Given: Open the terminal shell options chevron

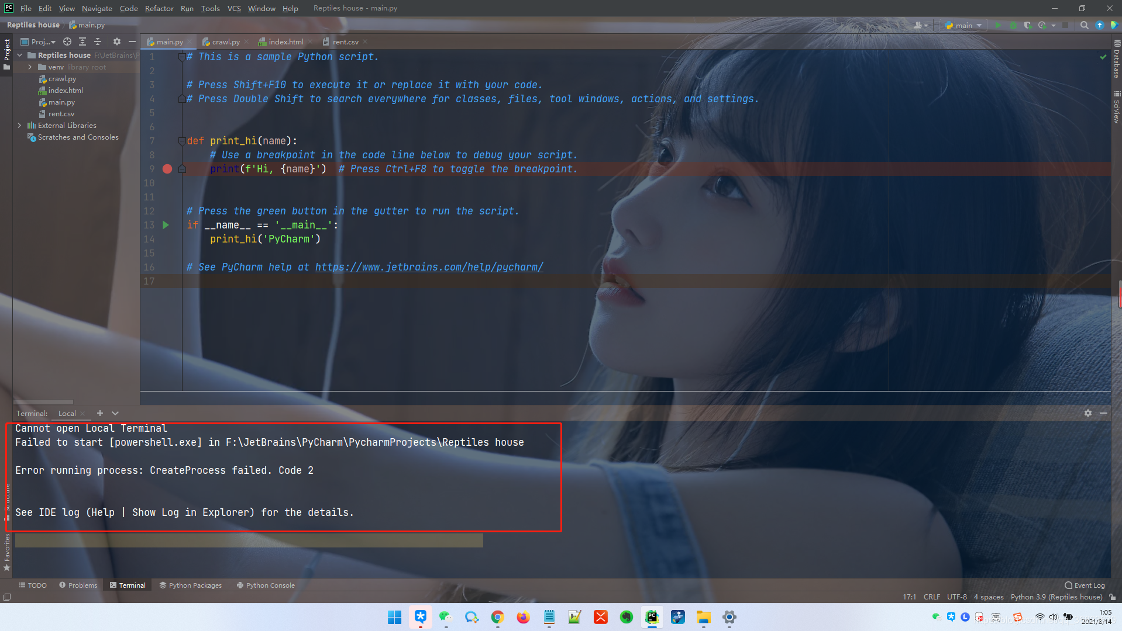Looking at the screenshot, I should click(115, 413).
